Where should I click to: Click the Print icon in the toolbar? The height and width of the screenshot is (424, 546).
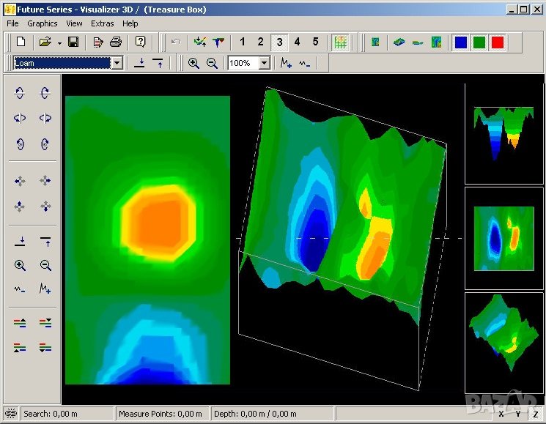tap(116, 42)
